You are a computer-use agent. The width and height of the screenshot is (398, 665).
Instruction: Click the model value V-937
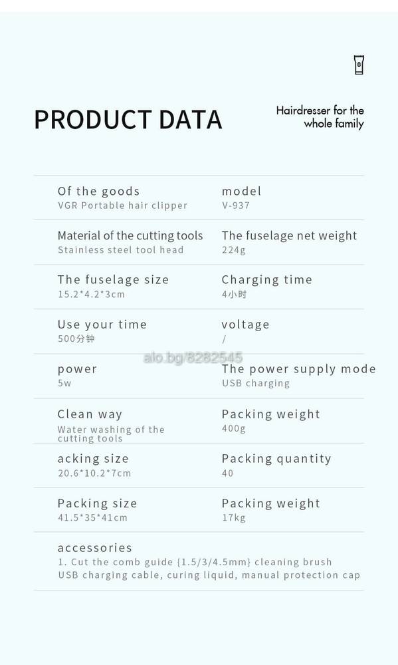pos(236,205)
